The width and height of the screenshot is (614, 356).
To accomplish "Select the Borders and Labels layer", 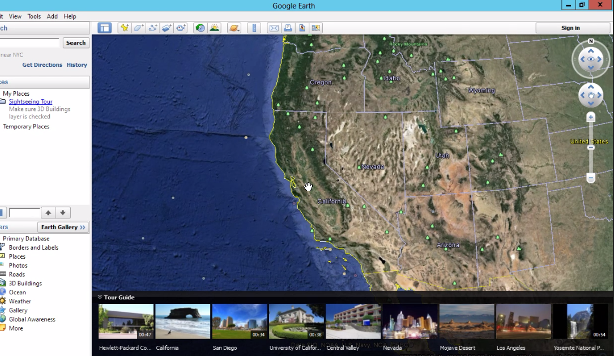I will click(x=33, y=247).
